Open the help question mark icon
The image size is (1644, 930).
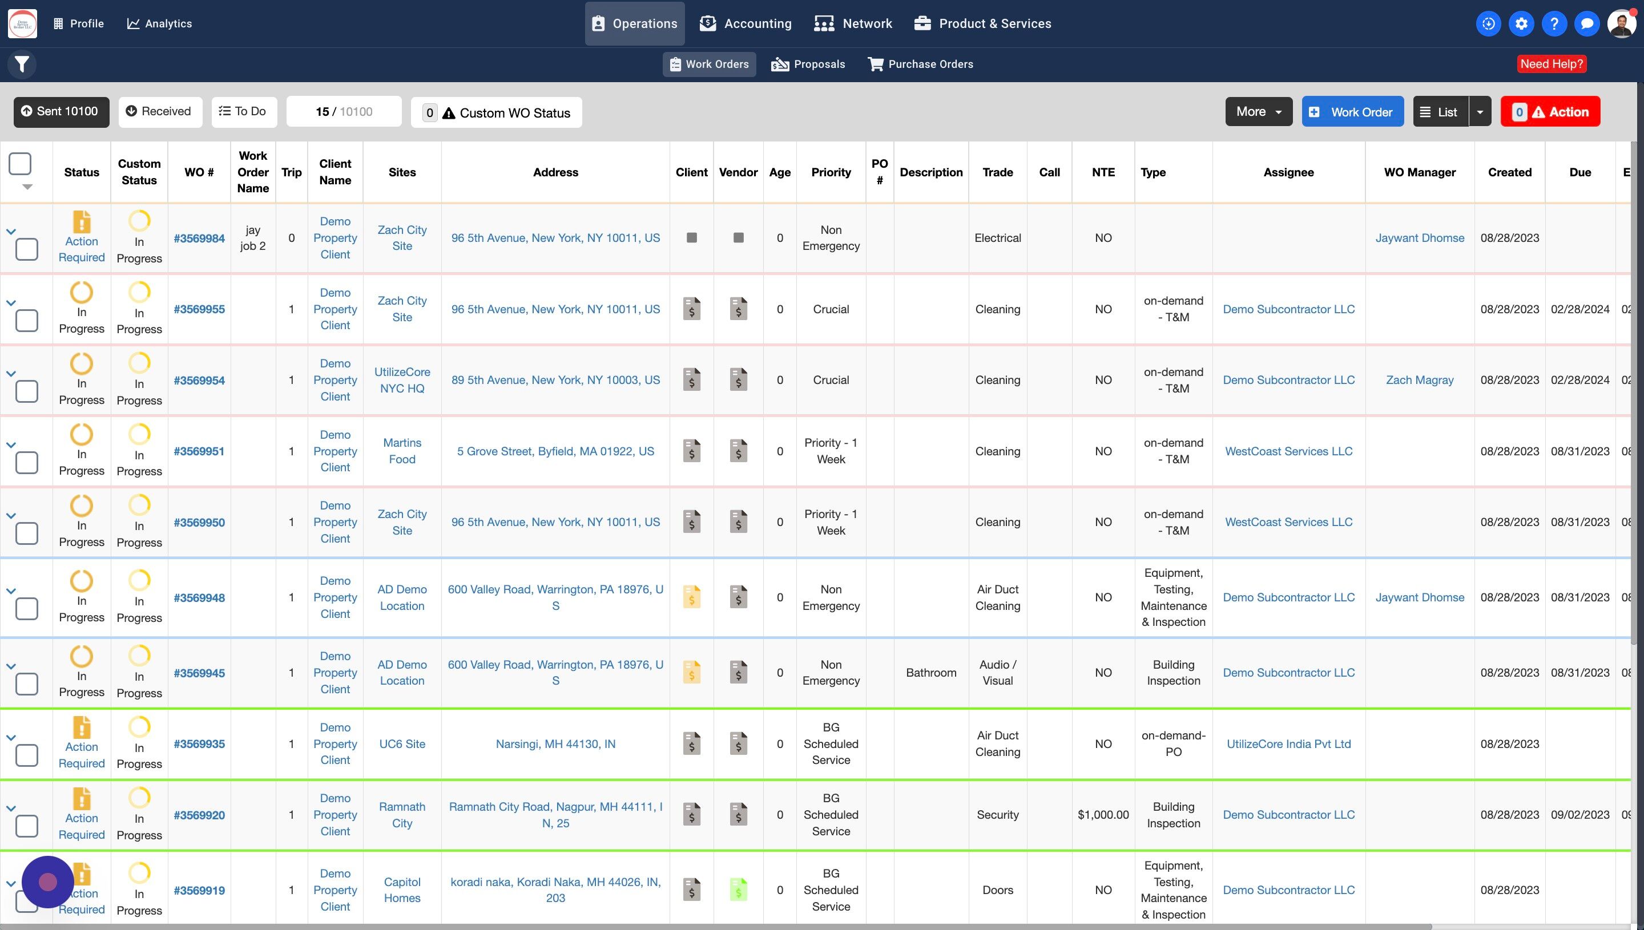(1554, 23)
